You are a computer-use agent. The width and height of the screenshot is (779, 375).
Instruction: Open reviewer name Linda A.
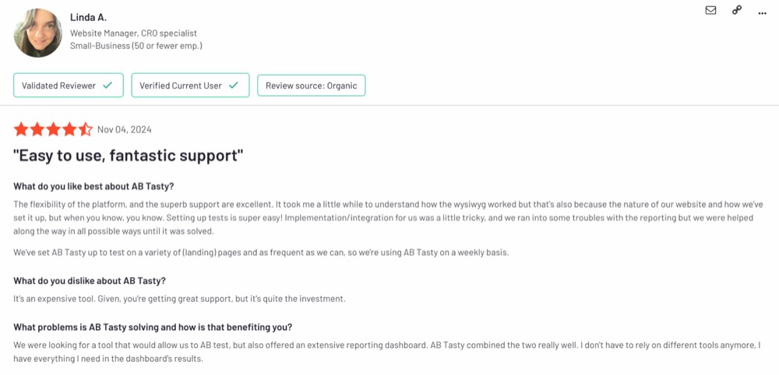[88, 17]
